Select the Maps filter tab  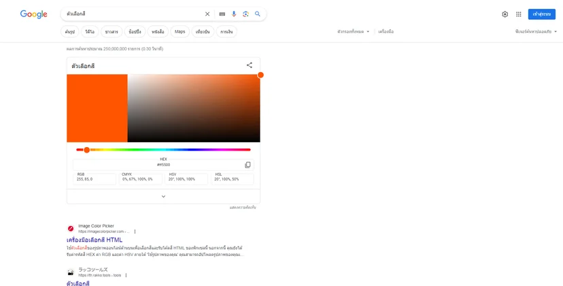pyautogui.click(x=180, y=31)
